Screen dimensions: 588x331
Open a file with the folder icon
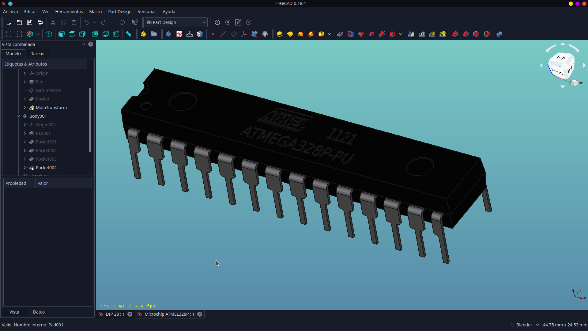pos(19,22)
